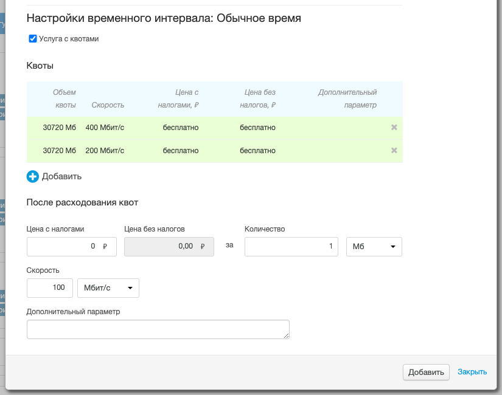
Task: Click the 'Закрыть' link
Action: [472, 372]
